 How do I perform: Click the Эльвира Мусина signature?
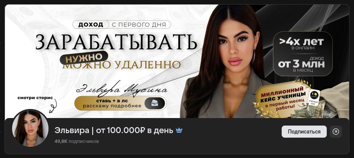click(122, 89)
